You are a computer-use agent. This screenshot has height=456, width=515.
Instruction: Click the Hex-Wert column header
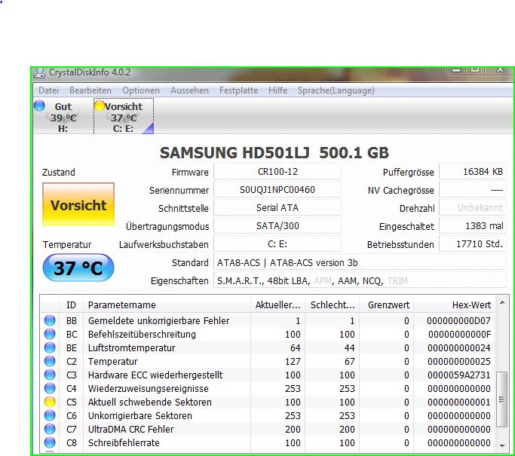[x=455, y=305]
